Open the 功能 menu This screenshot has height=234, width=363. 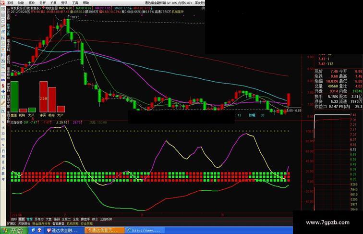[x=21, y=3]
